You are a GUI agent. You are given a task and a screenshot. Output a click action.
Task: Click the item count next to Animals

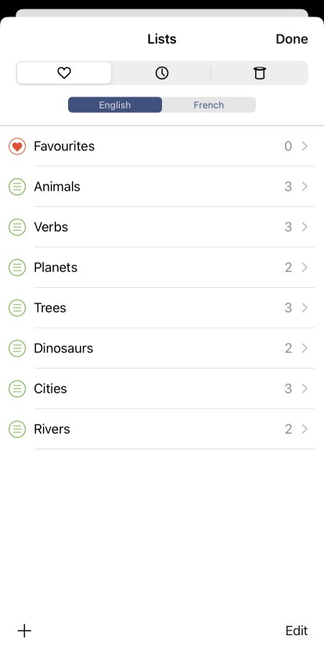(x=288, y=187)
